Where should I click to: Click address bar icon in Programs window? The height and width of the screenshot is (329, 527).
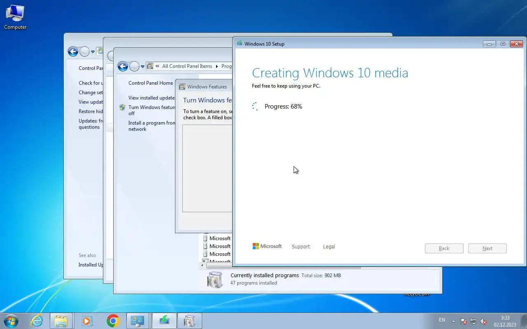coord(150,66)
